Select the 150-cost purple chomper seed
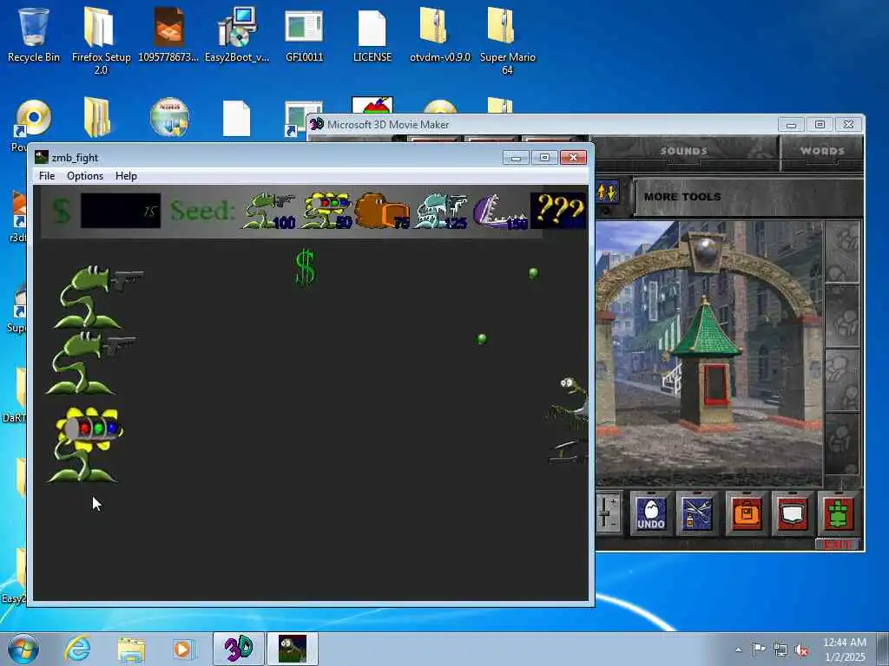889x666 pixels. coord(500,212)
